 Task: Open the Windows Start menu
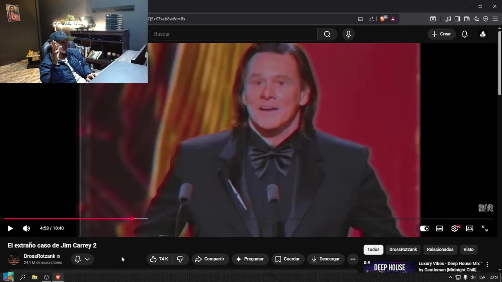8,277
